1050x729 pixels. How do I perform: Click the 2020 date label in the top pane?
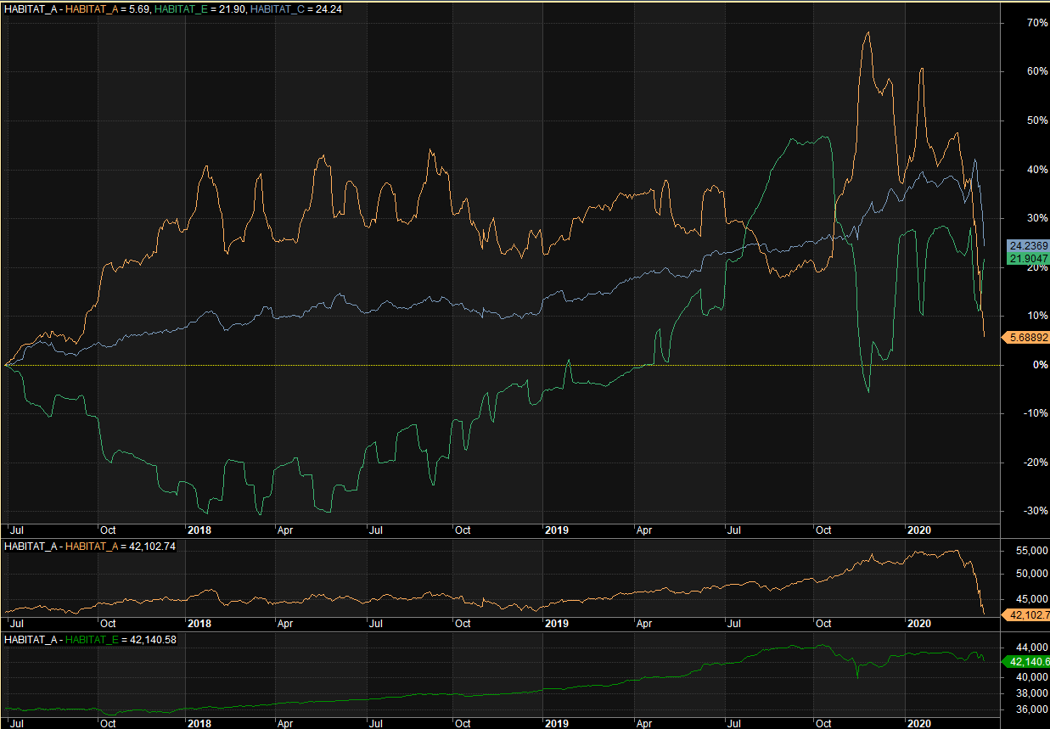[x=920, y=530]
